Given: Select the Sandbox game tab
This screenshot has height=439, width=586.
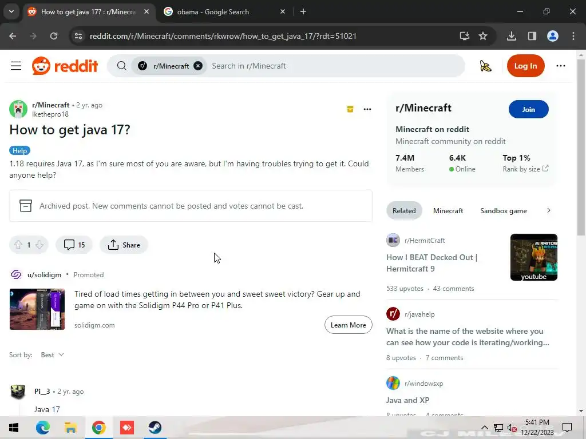Looking at the screenshot, I should (504, 210).
